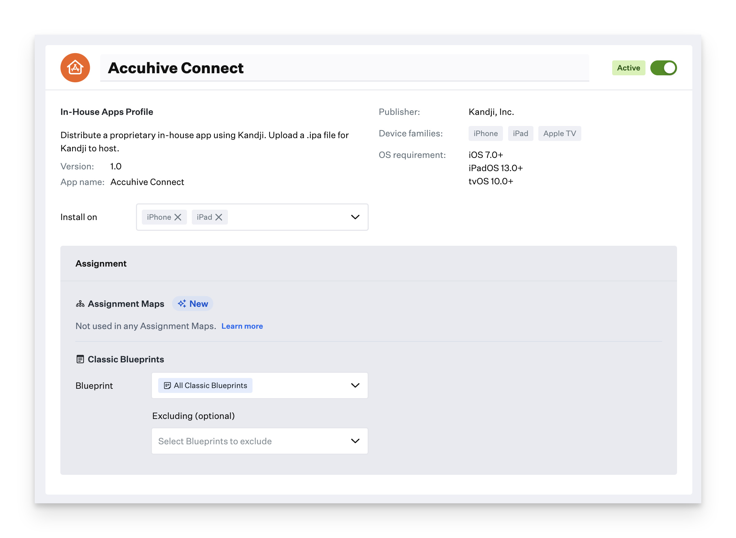Expand the Install on dropdown chevron
The image size is (736, 538).
coord(355,217)
